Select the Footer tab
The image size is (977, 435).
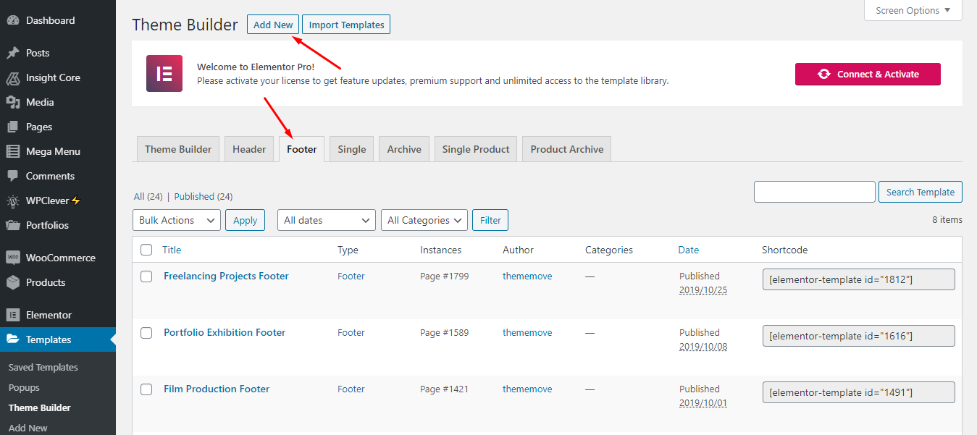point(302,149)
